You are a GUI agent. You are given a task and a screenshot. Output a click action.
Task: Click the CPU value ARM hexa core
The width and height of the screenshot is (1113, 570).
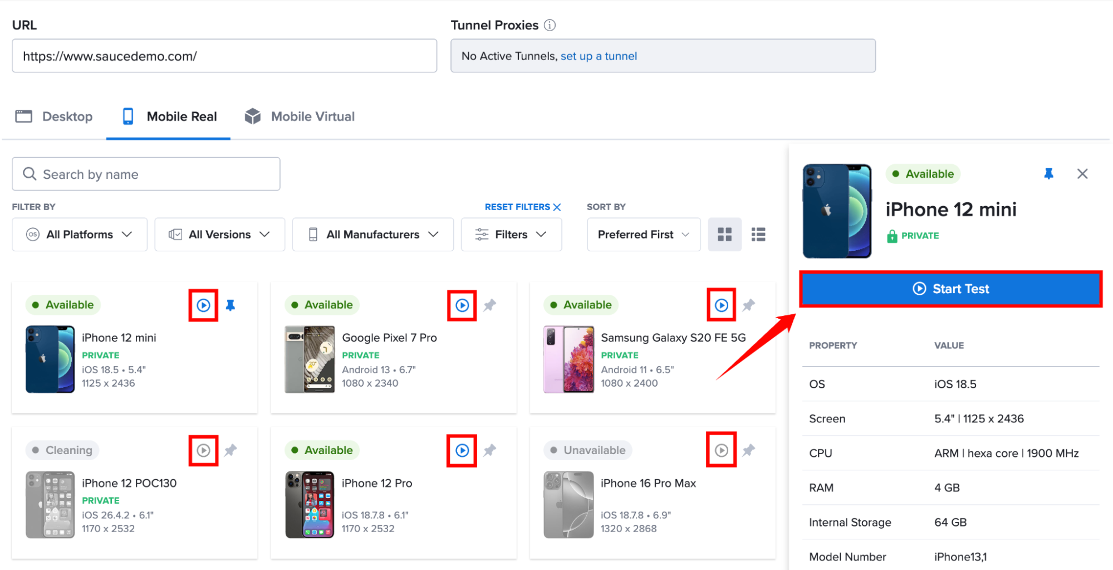point(1006,453)
